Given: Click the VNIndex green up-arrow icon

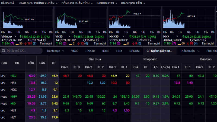Looking at the screenshot, I should [21, 37].
